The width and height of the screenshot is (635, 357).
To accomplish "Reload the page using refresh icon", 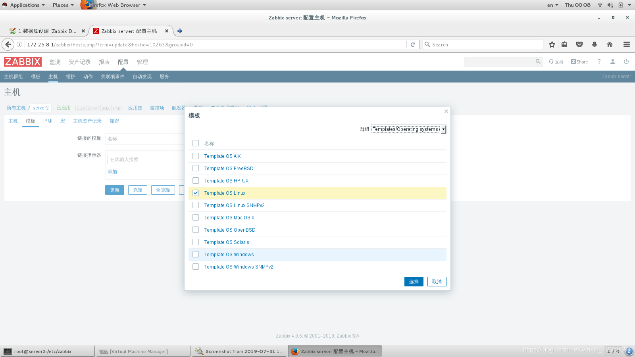I will [413, 44].
